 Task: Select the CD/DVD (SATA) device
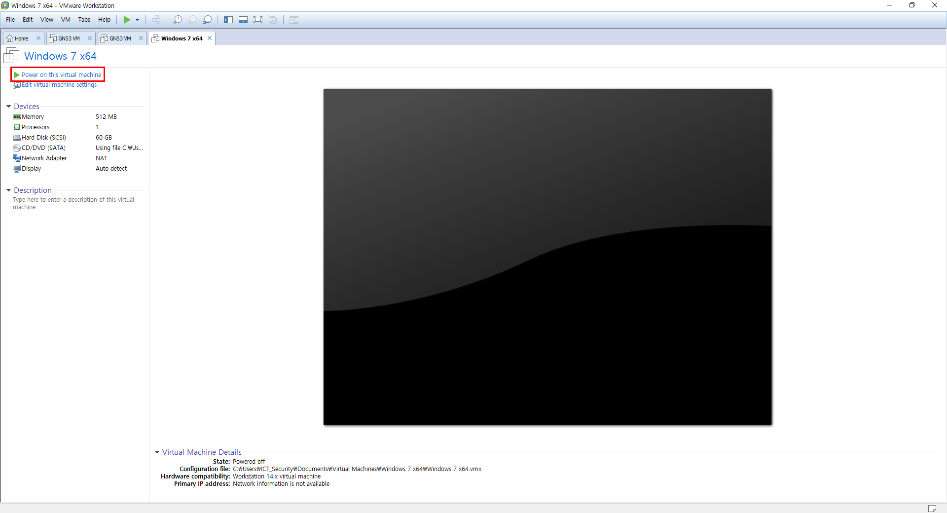coord(78,148)
